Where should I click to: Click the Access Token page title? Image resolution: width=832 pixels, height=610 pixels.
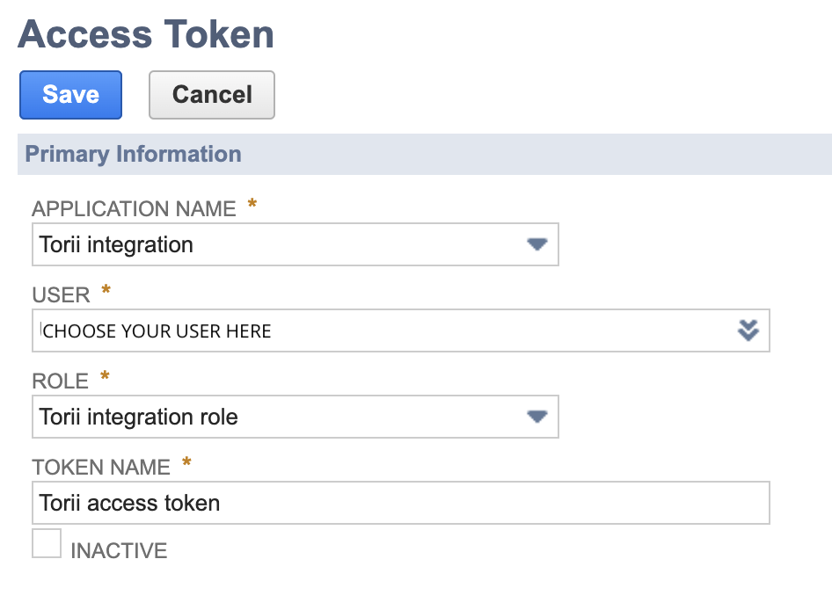[145, 35]
